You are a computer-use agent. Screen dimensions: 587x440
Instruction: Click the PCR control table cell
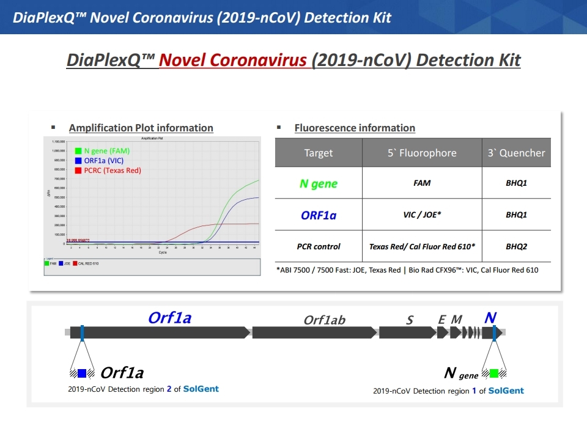click(x=319, y=247)
